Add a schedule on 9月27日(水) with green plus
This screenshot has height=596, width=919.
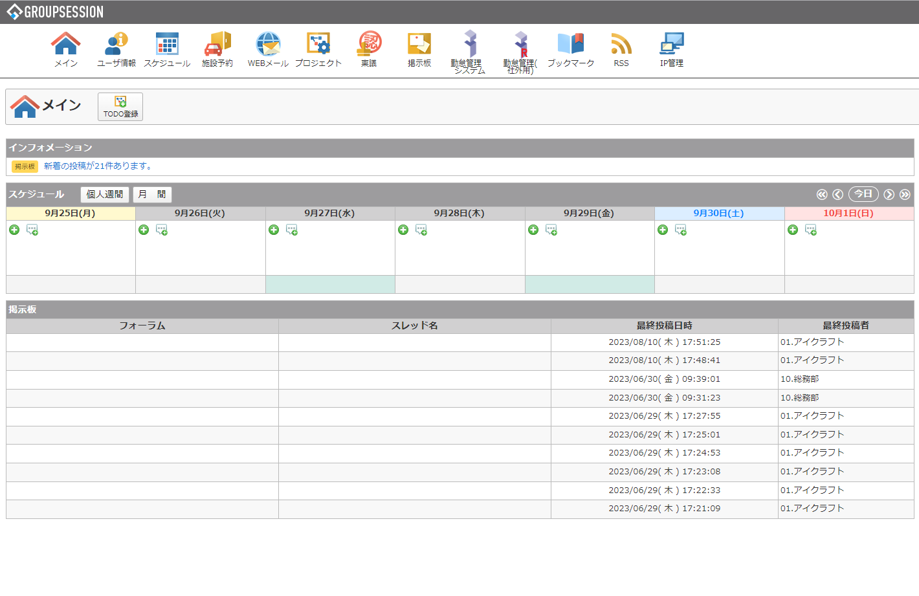click(x=274, y=230)
